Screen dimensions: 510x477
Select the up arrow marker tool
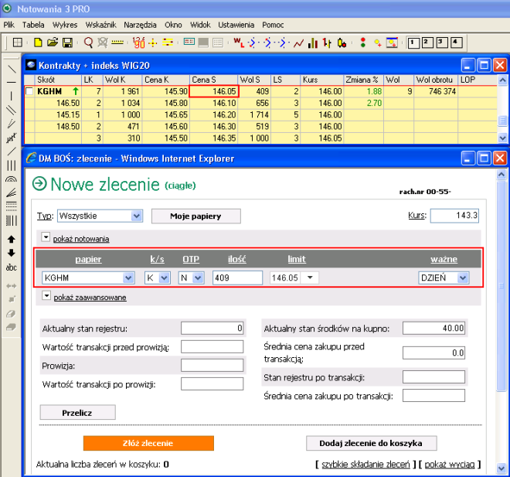(12, 240)
